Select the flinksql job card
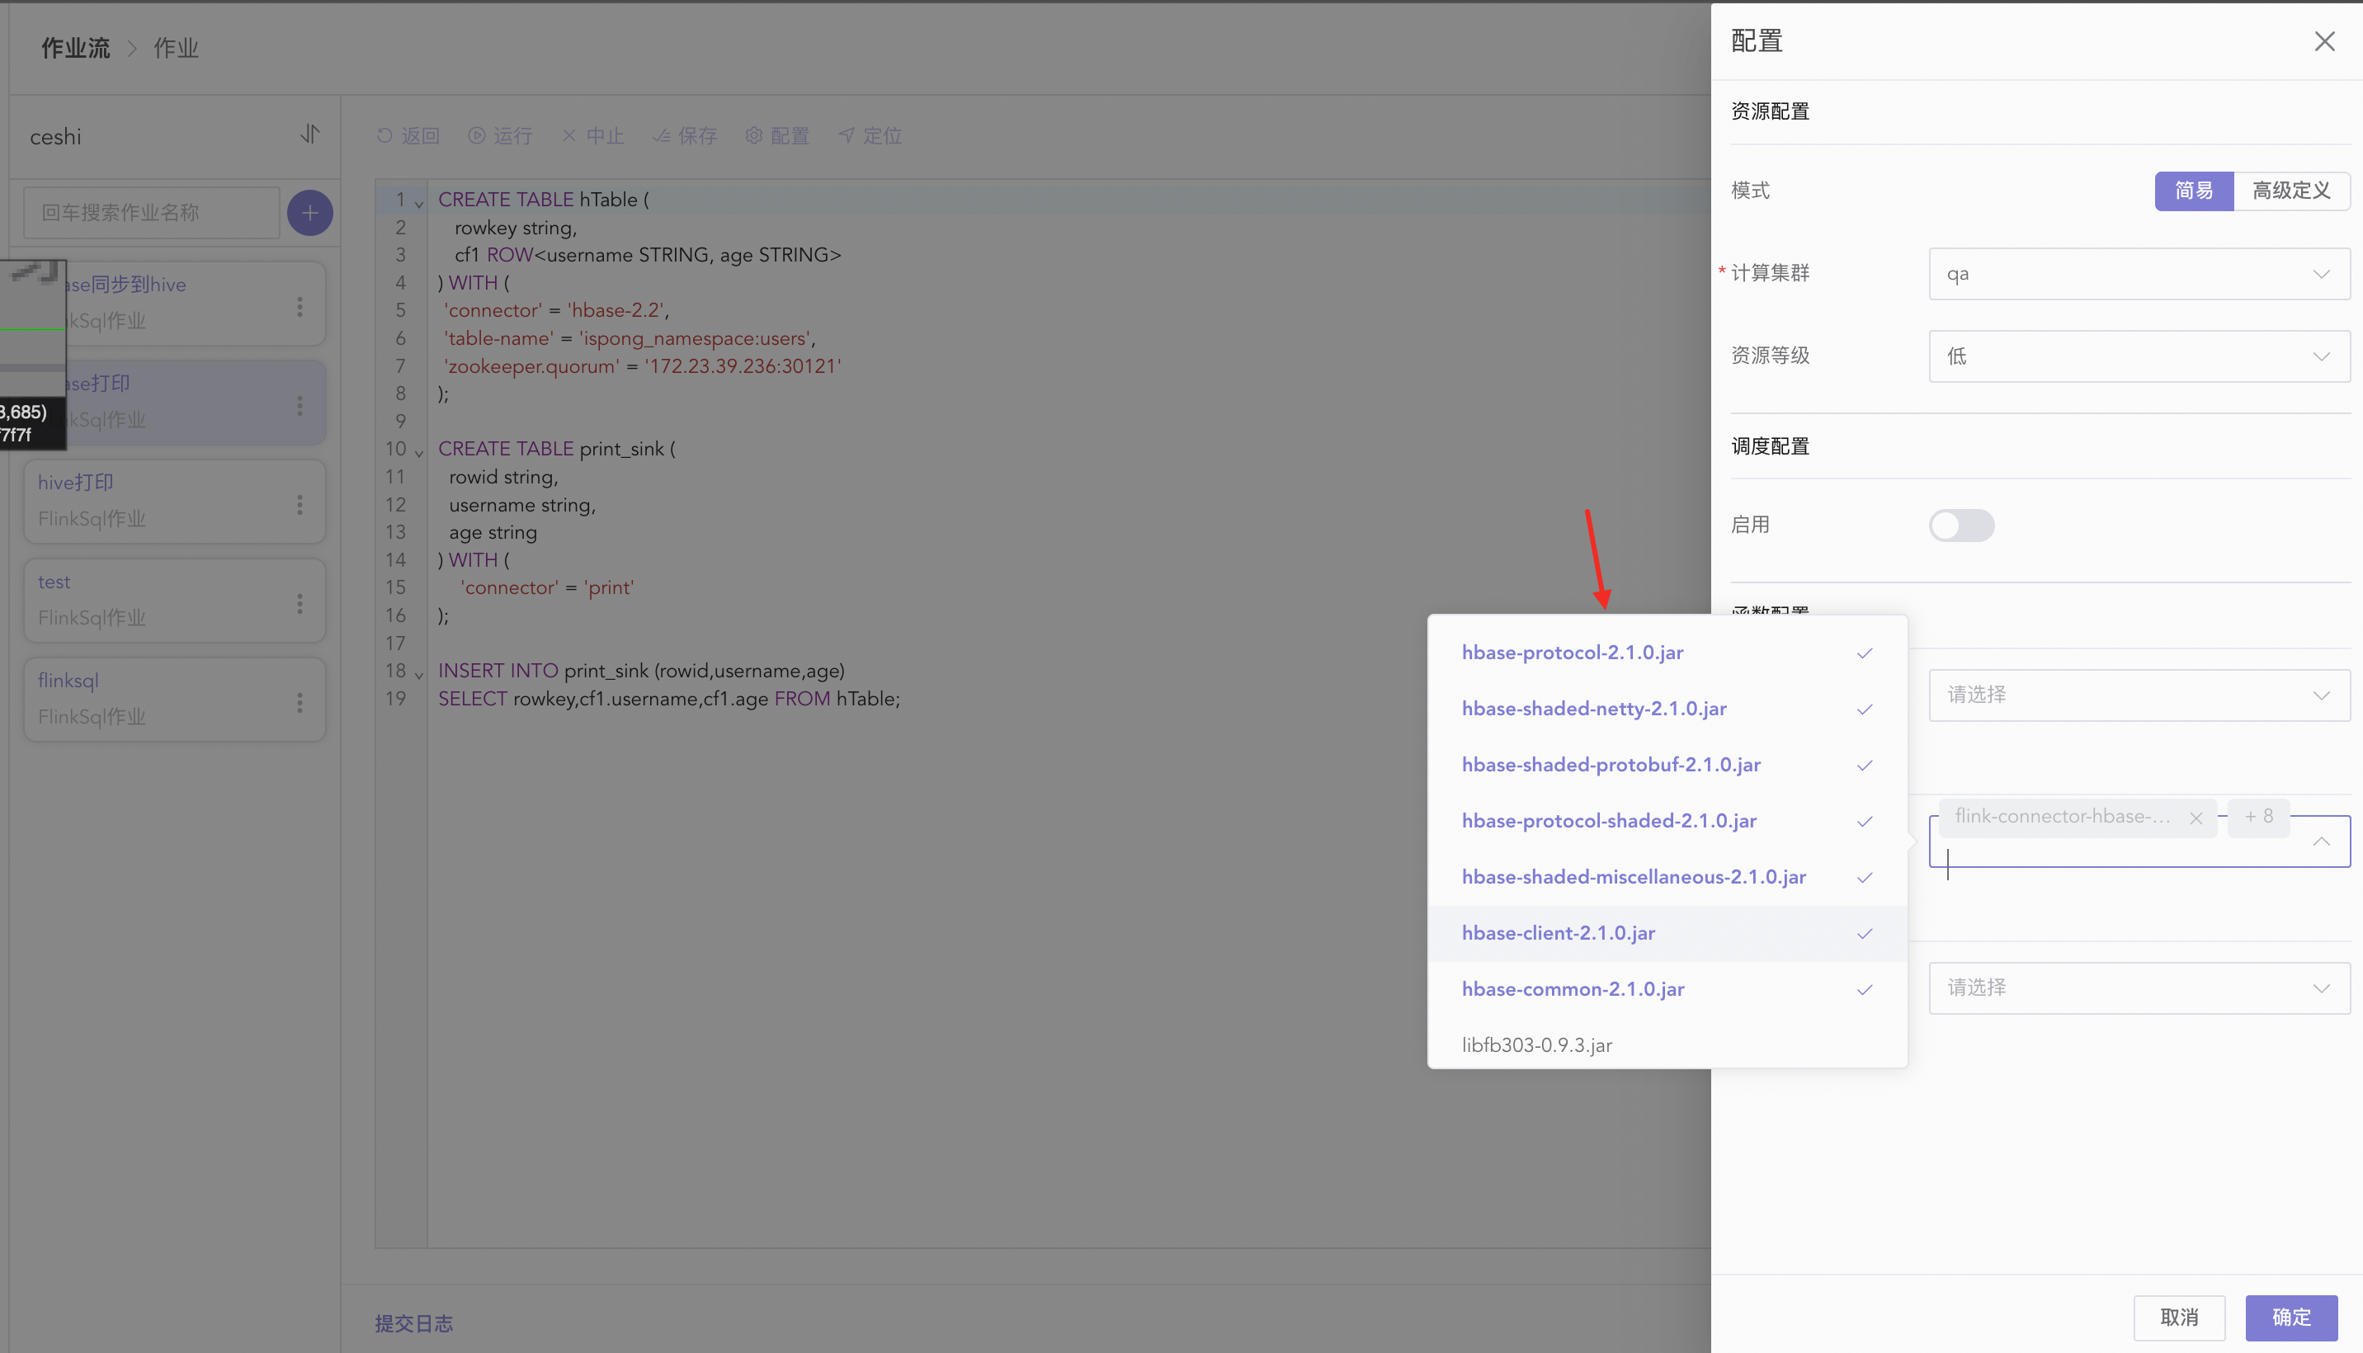The image size is (2363, 1353). pos(175,700)
